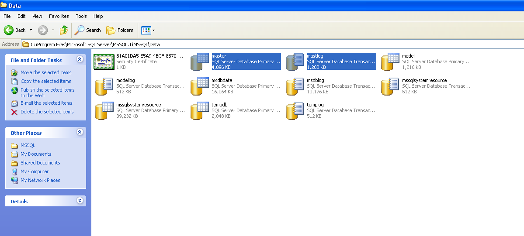Screen dimensions: 524x236
Task: Open the Forward history dropdown arrow
Action: [53, 30]
